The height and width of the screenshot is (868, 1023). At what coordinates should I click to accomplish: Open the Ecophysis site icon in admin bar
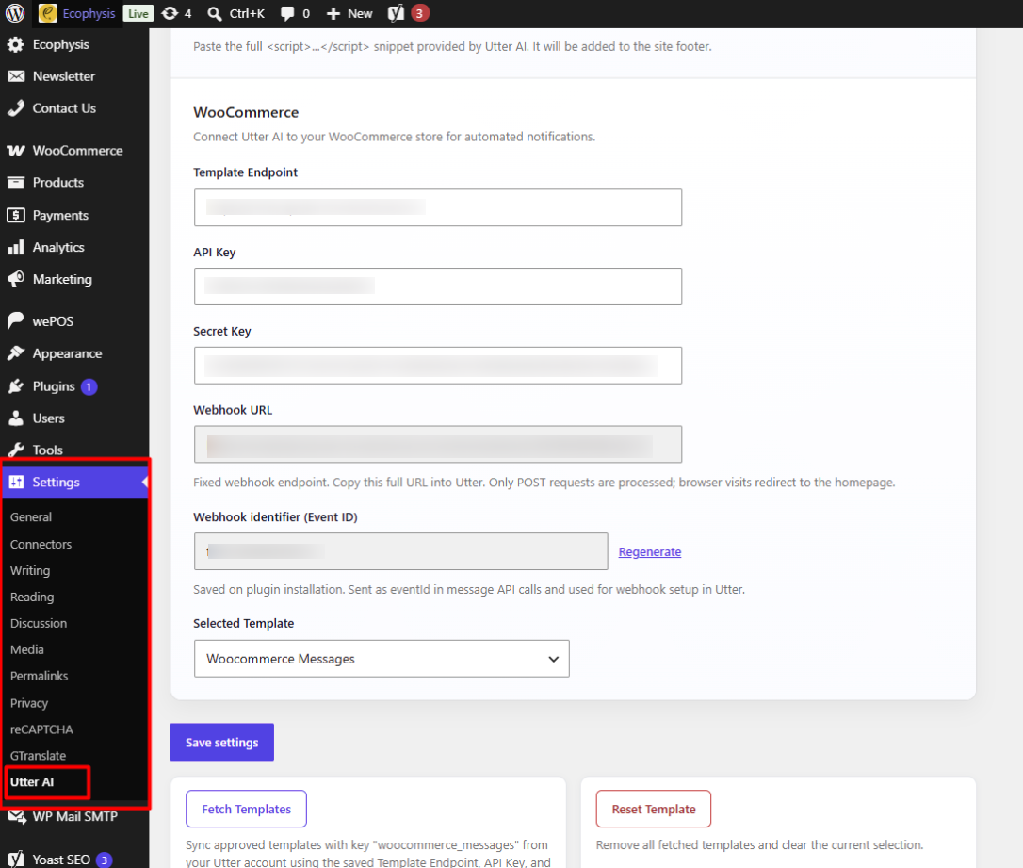click(48, 13)
